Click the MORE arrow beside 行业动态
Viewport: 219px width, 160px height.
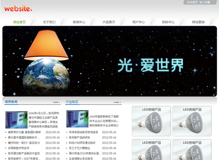pyautogui.click(x=117, y=102)
